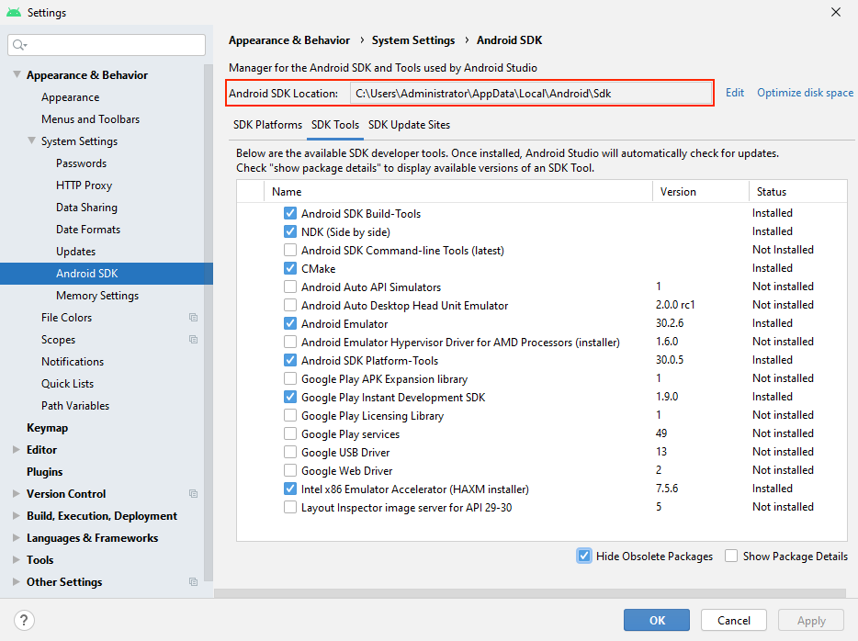Click the search magnifier icon in sidebar
This screenshot has width=858, height=641.
[19, 45]
